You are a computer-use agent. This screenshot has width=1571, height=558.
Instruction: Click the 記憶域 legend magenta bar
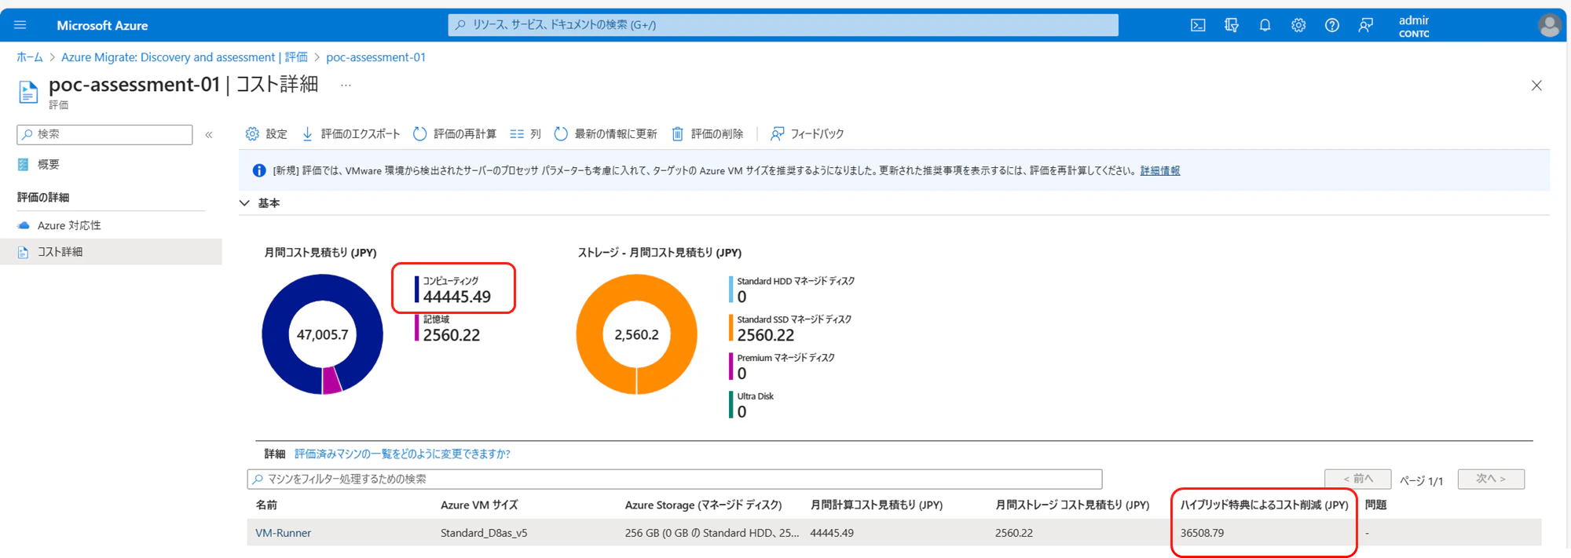click(416, 327)
